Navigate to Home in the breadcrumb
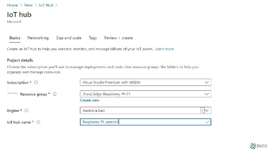 [12, 5]
